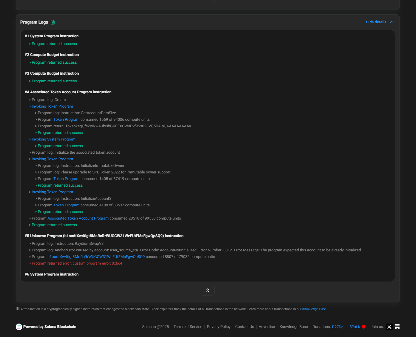Open the X (Twitter) icon in the footer
The height and width of the screenshot is (337, 416).
pos(389,327)
